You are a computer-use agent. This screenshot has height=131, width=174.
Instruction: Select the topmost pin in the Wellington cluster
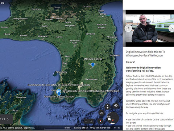coord(59,90)
